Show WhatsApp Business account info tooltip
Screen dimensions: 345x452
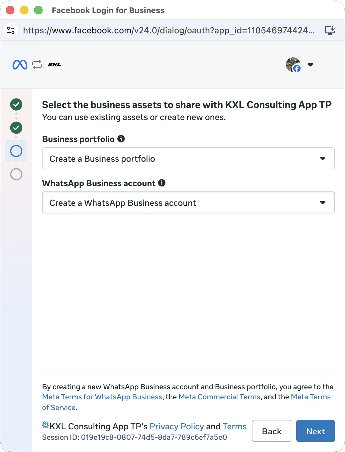pyautogui.click(x=162, y=183)
